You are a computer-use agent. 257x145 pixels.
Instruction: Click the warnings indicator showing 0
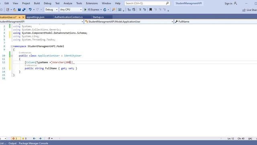[24, 139]
